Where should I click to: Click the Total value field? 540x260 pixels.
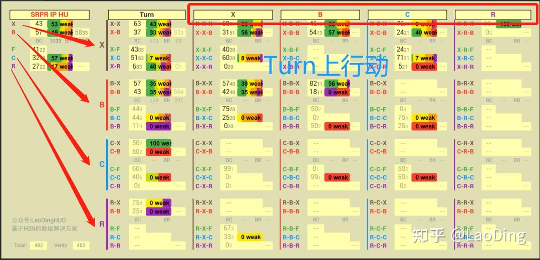coord(39,245)
